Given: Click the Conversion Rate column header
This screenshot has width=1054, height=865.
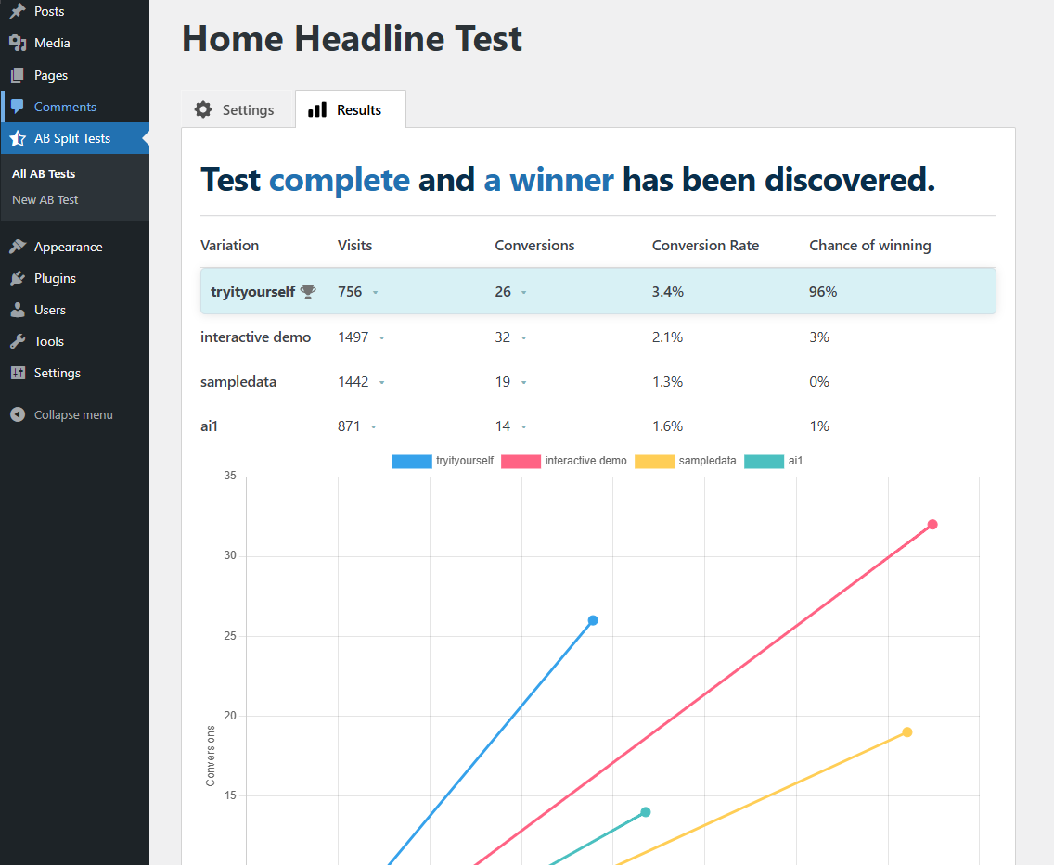Looking at the screenshot, I should (705, 245).
